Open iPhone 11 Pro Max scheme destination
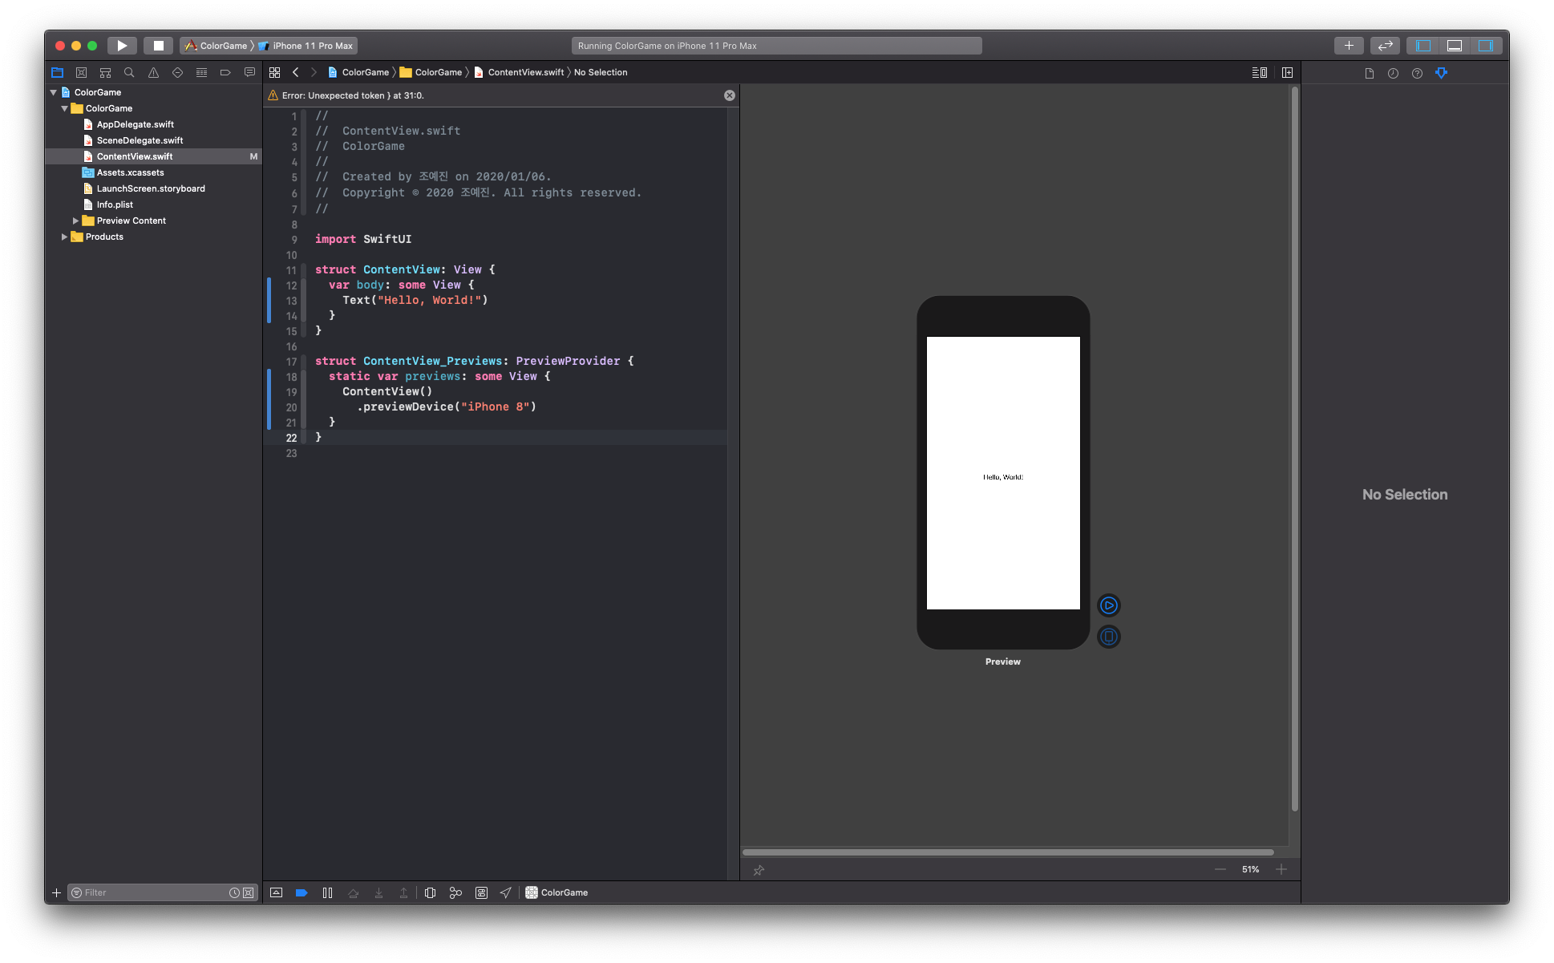Screen dimensions: 1554x963 click(312, 46)
